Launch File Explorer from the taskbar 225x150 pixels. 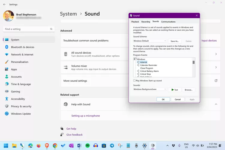[x=14, y=146]
